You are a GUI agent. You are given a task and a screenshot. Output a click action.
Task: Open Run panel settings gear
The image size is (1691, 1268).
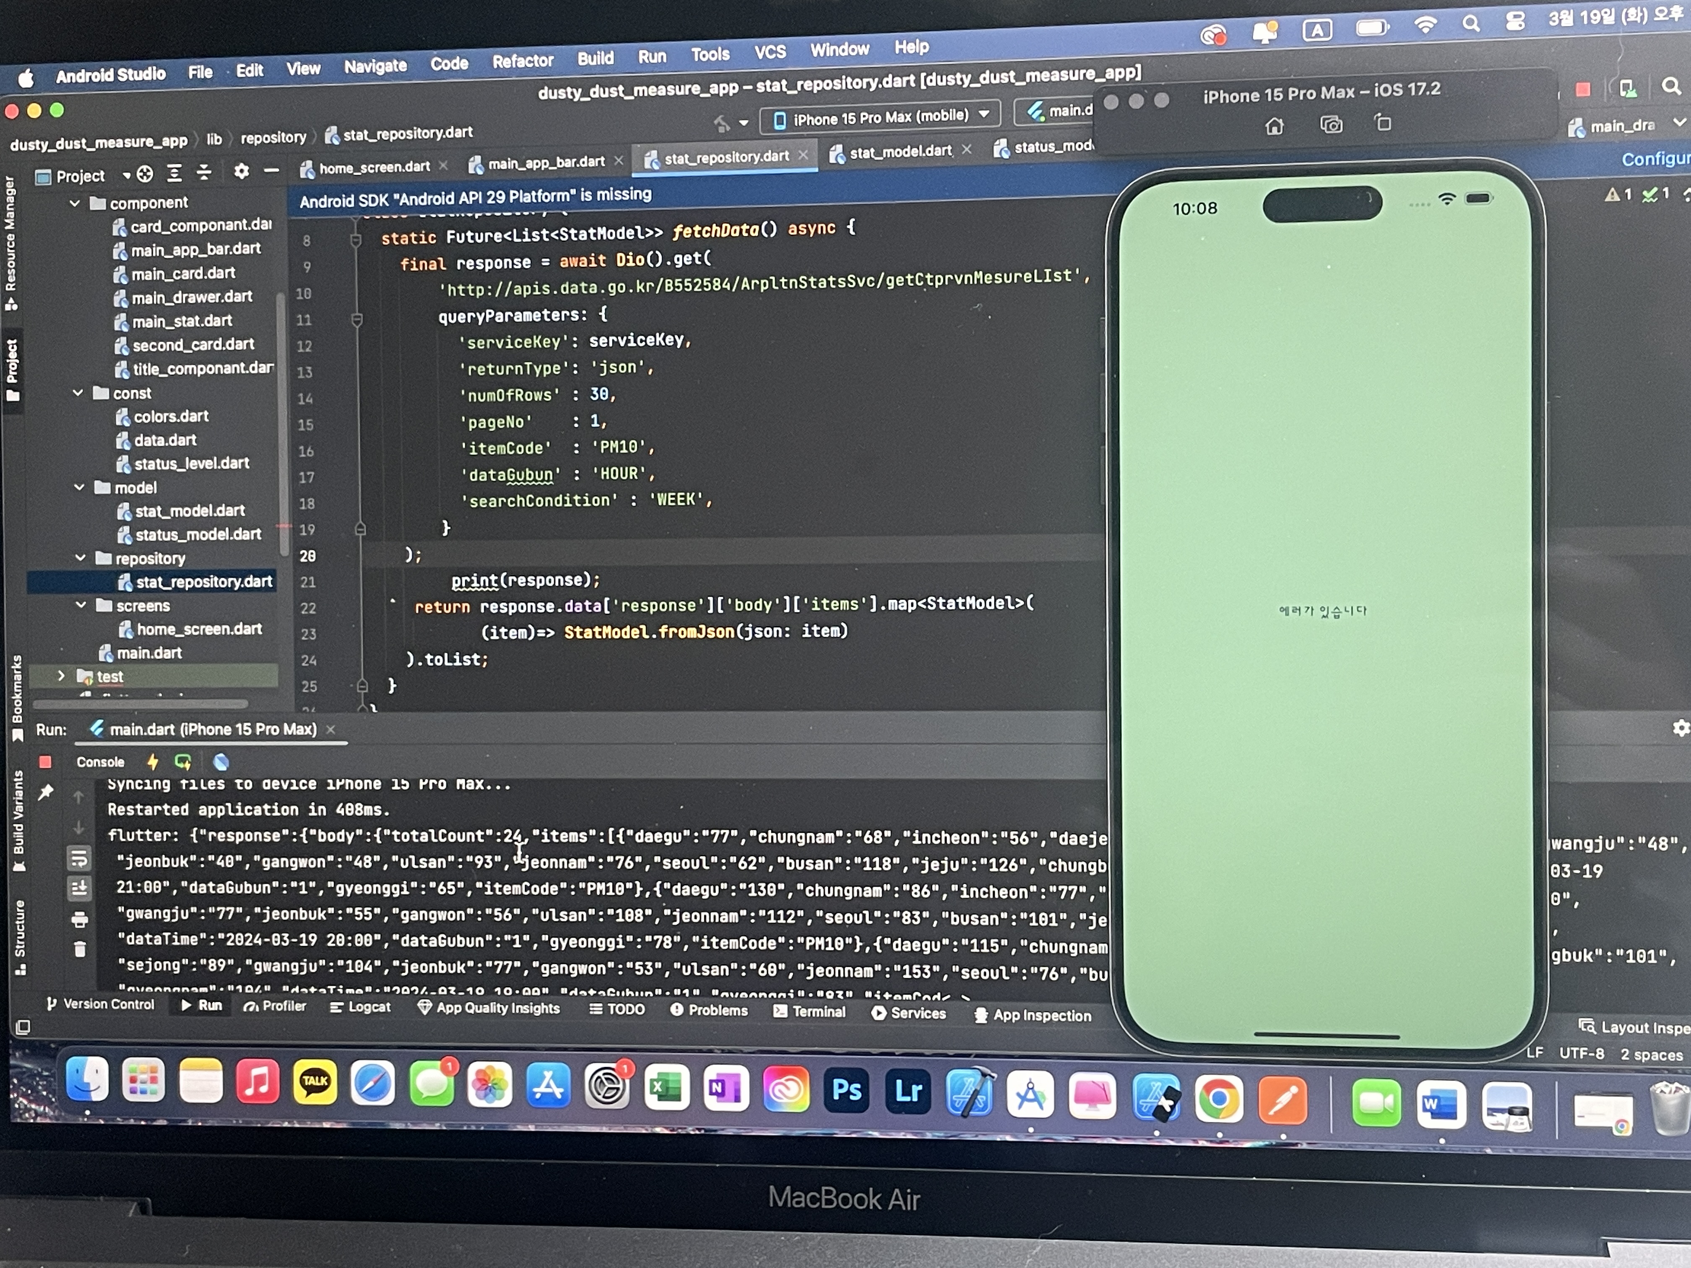pyautogui.click(x=1680, y=728)
